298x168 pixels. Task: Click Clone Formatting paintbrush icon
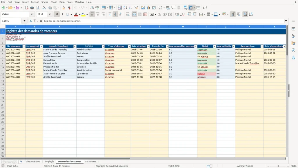pos(64,8)
